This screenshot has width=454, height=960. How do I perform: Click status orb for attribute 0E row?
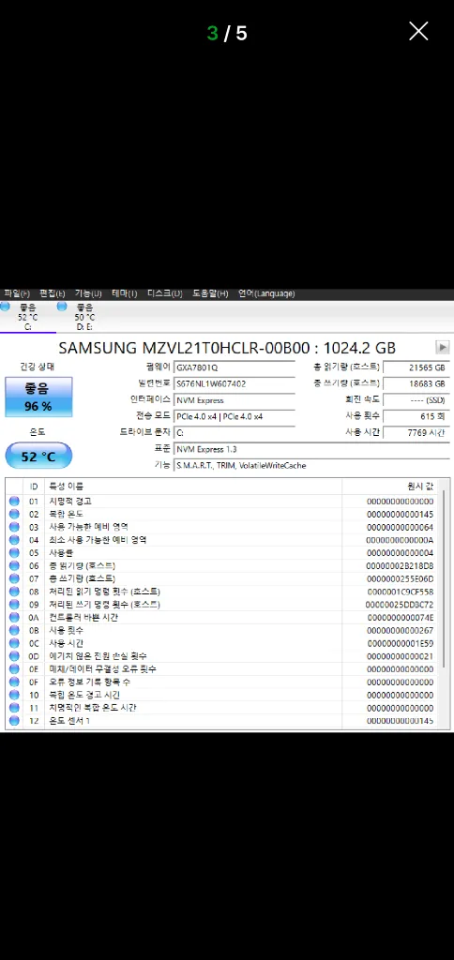pos(14,669)
